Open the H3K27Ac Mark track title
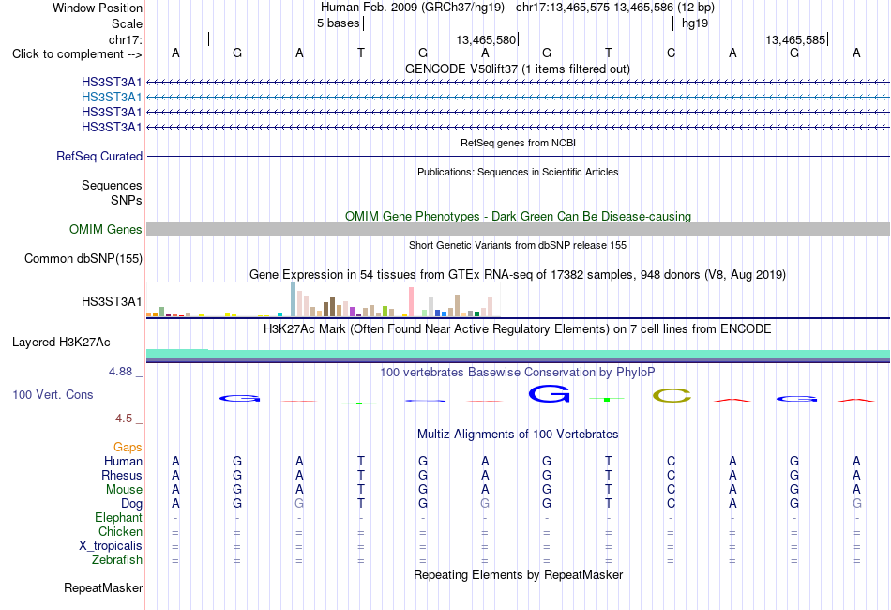The image size is (891, 610). pos(517,328)
